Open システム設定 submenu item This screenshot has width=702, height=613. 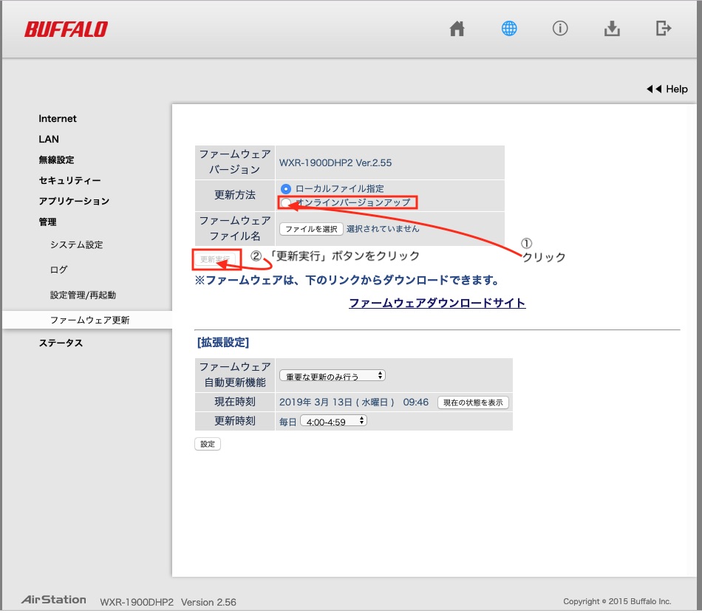pyautogui.click(x=77, y=244)
